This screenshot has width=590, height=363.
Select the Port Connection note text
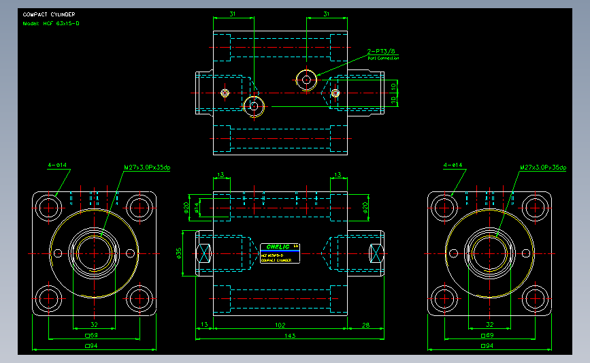tap(383, 58)
